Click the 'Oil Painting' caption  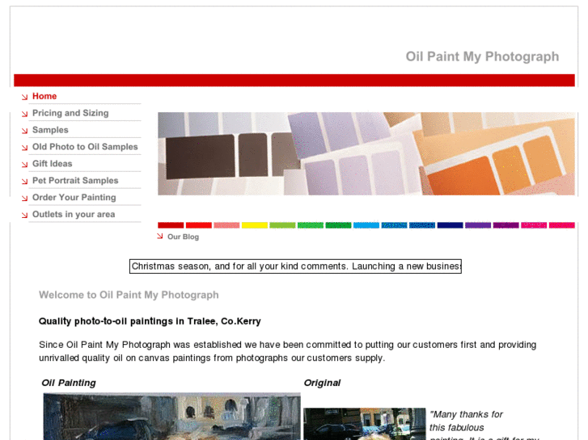coord(69,383)
